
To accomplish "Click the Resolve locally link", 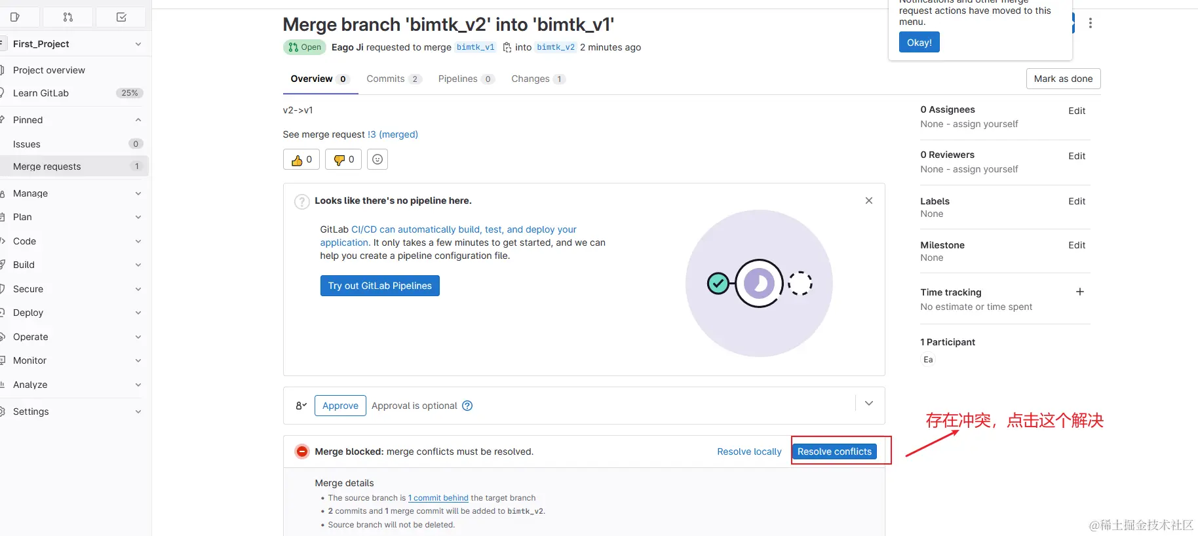I will pyautogui.click(x=749, y=451).
